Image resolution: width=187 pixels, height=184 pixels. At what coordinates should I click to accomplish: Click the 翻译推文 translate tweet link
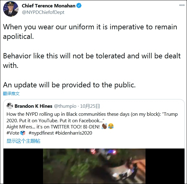coord(11,94)
